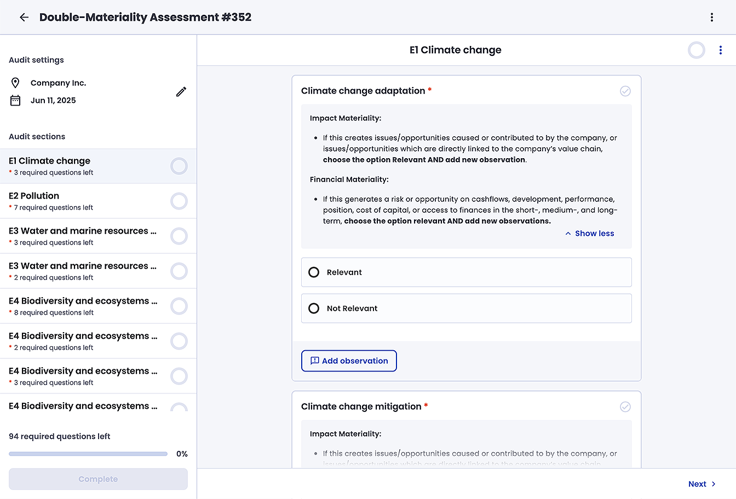
Task: Click the E1 Climate change progress circle in sidebar
Action: click(x=179, y=166)
